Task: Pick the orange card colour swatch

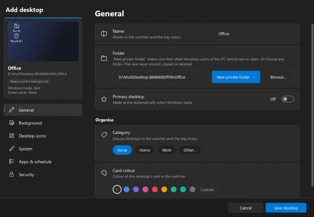Action: 164,189
